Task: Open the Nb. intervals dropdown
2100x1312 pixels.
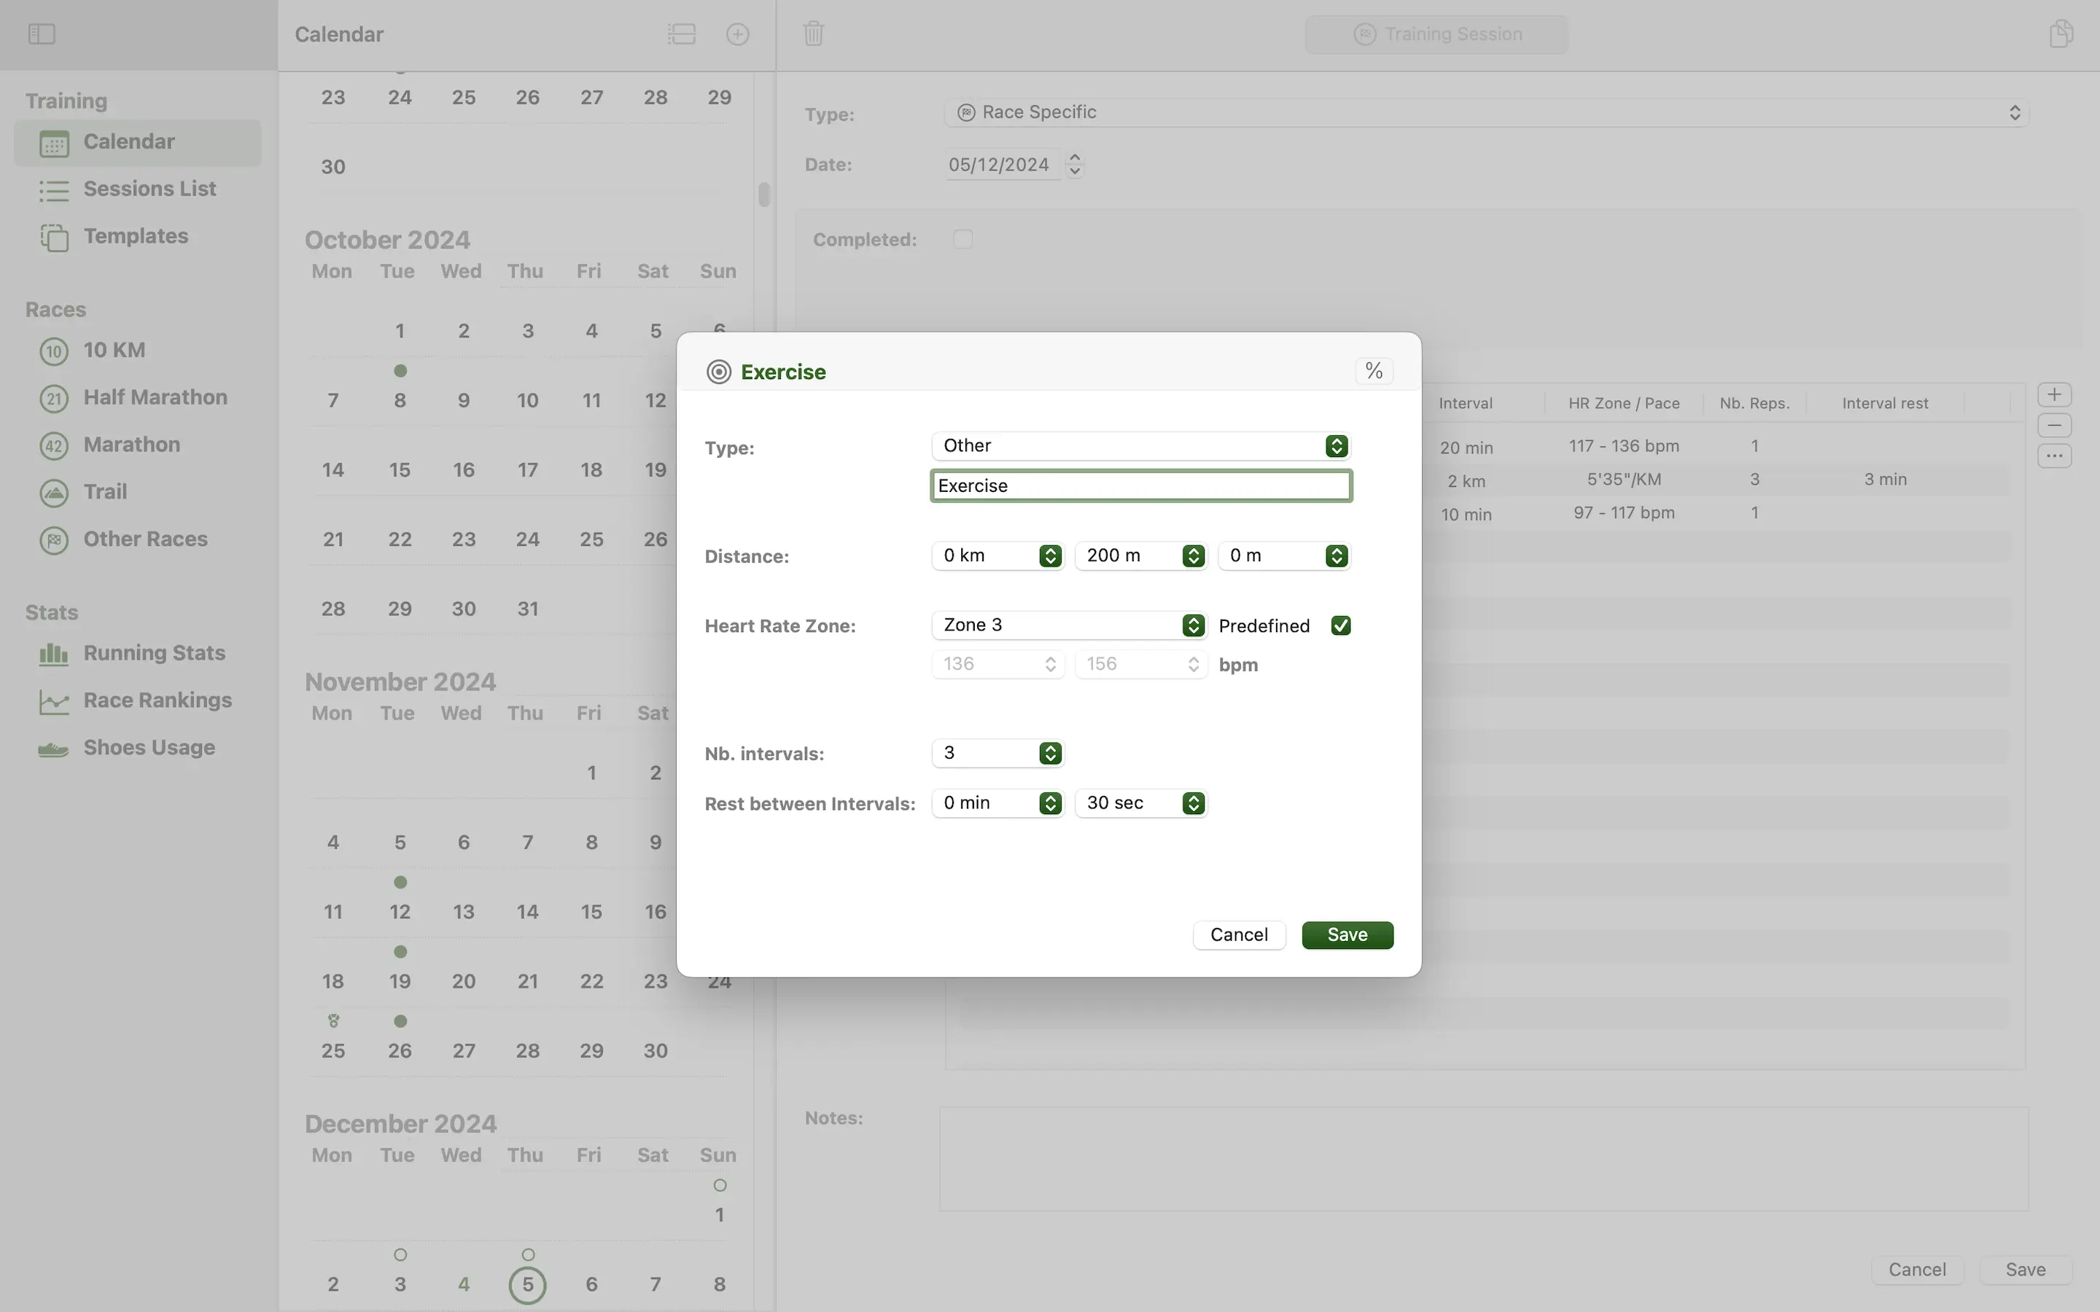Action: [x=997, y=753]
